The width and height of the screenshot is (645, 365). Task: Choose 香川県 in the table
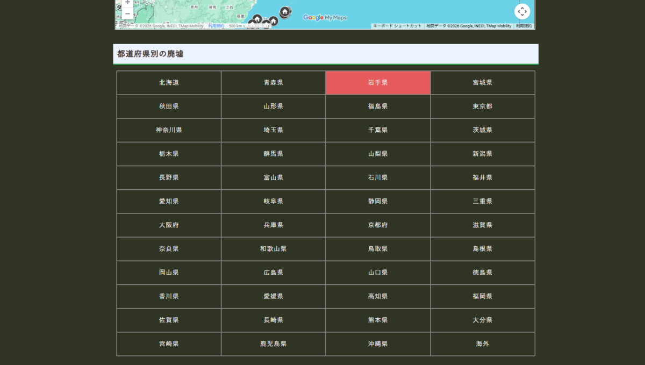pyautogui.click(x=169, y=296)
